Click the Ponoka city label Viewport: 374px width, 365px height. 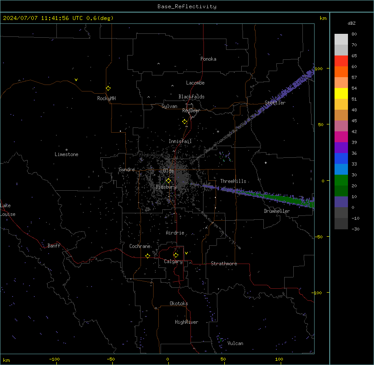point(208,59)
